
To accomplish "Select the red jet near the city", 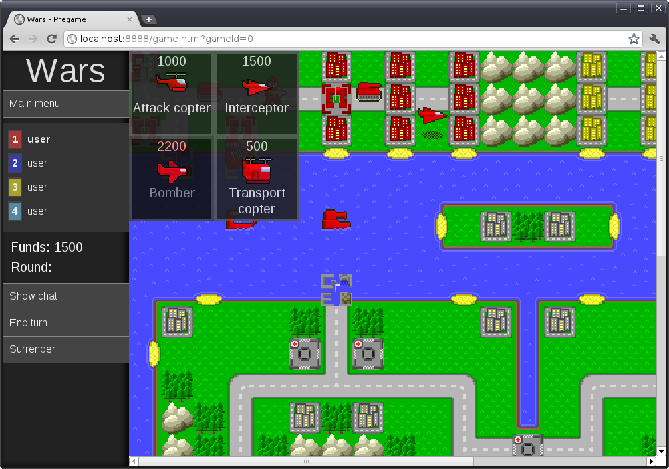I will [432, 116].
